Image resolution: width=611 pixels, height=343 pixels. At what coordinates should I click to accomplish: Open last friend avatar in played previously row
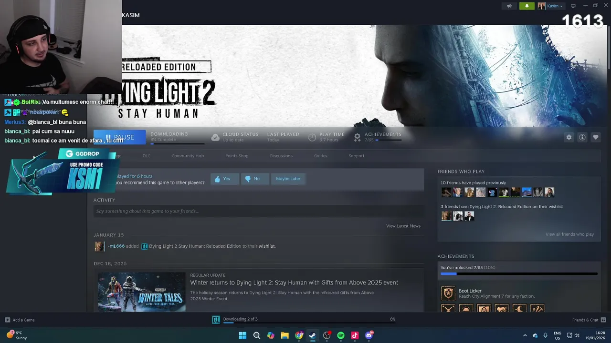549,192
